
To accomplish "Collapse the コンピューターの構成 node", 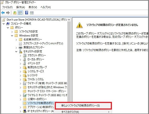I will click(4, 24).
